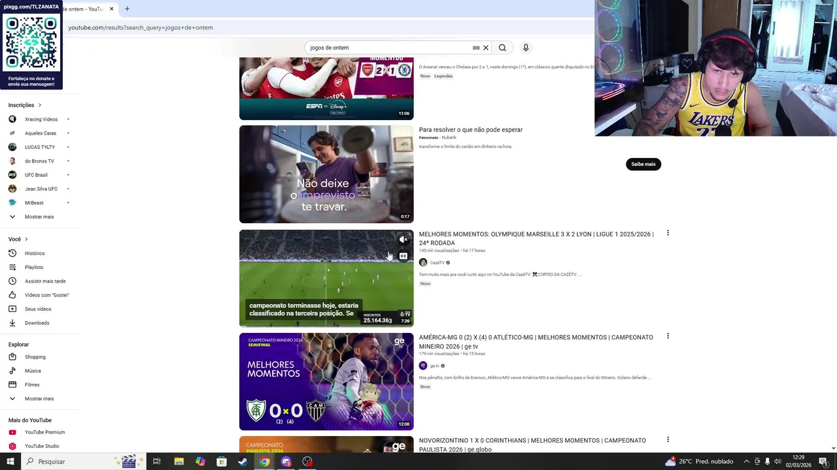This screenshot has height=470, width=837.
Task: Expand Mostrar mais under Inscrições
Action: (x=39, y=217)
